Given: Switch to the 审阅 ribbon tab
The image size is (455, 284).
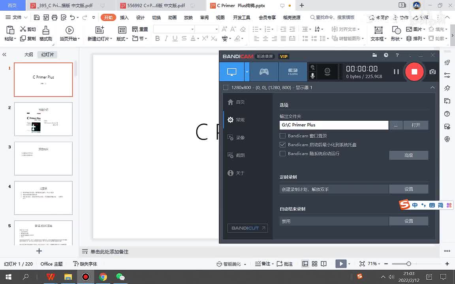Looking at the screenshot, I should point(204,18).
